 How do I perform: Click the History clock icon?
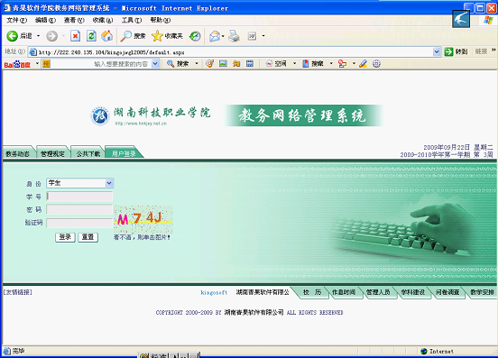click(195, 36)
